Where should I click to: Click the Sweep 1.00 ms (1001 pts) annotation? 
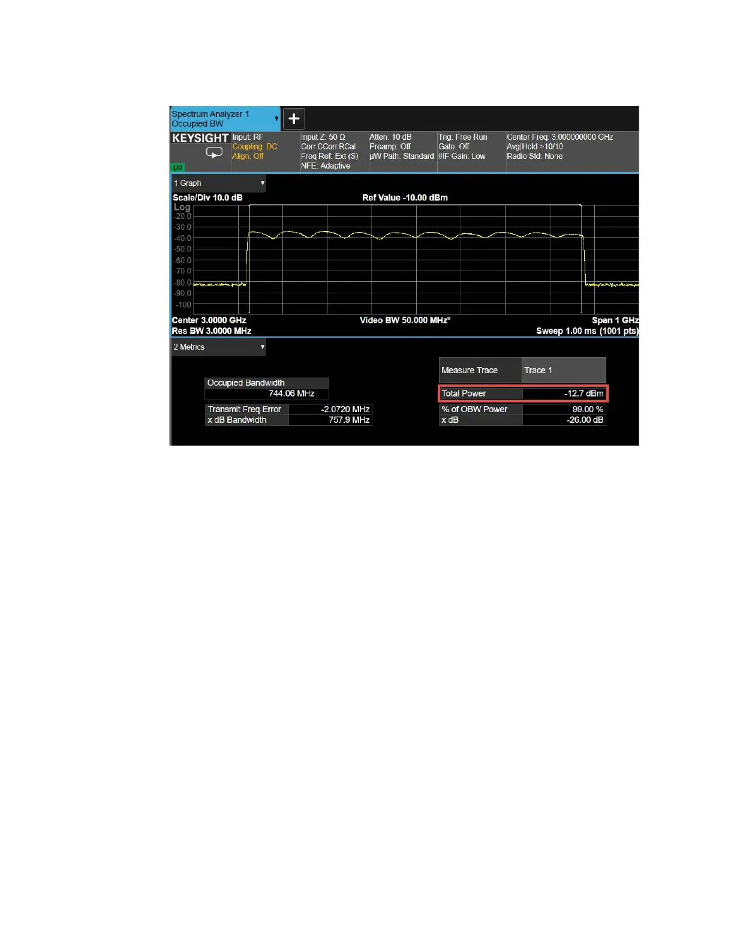point(588,331)
